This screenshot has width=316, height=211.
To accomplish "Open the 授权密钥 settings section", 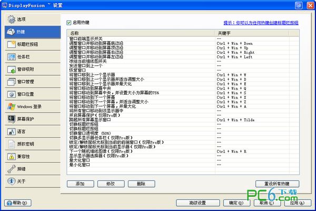I will click(x=33, y=144).
